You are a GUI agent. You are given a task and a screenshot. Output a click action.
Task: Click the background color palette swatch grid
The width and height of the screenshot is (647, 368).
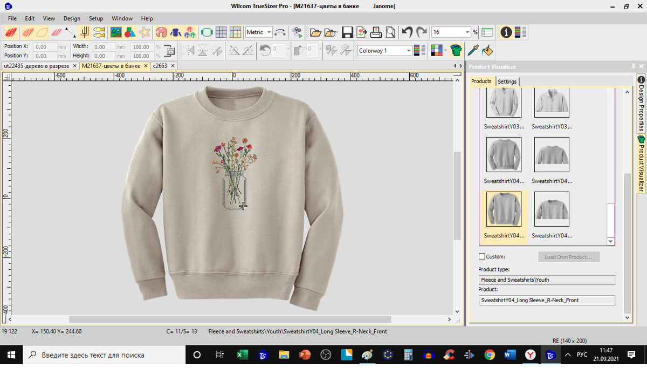(x=437, y=50)
